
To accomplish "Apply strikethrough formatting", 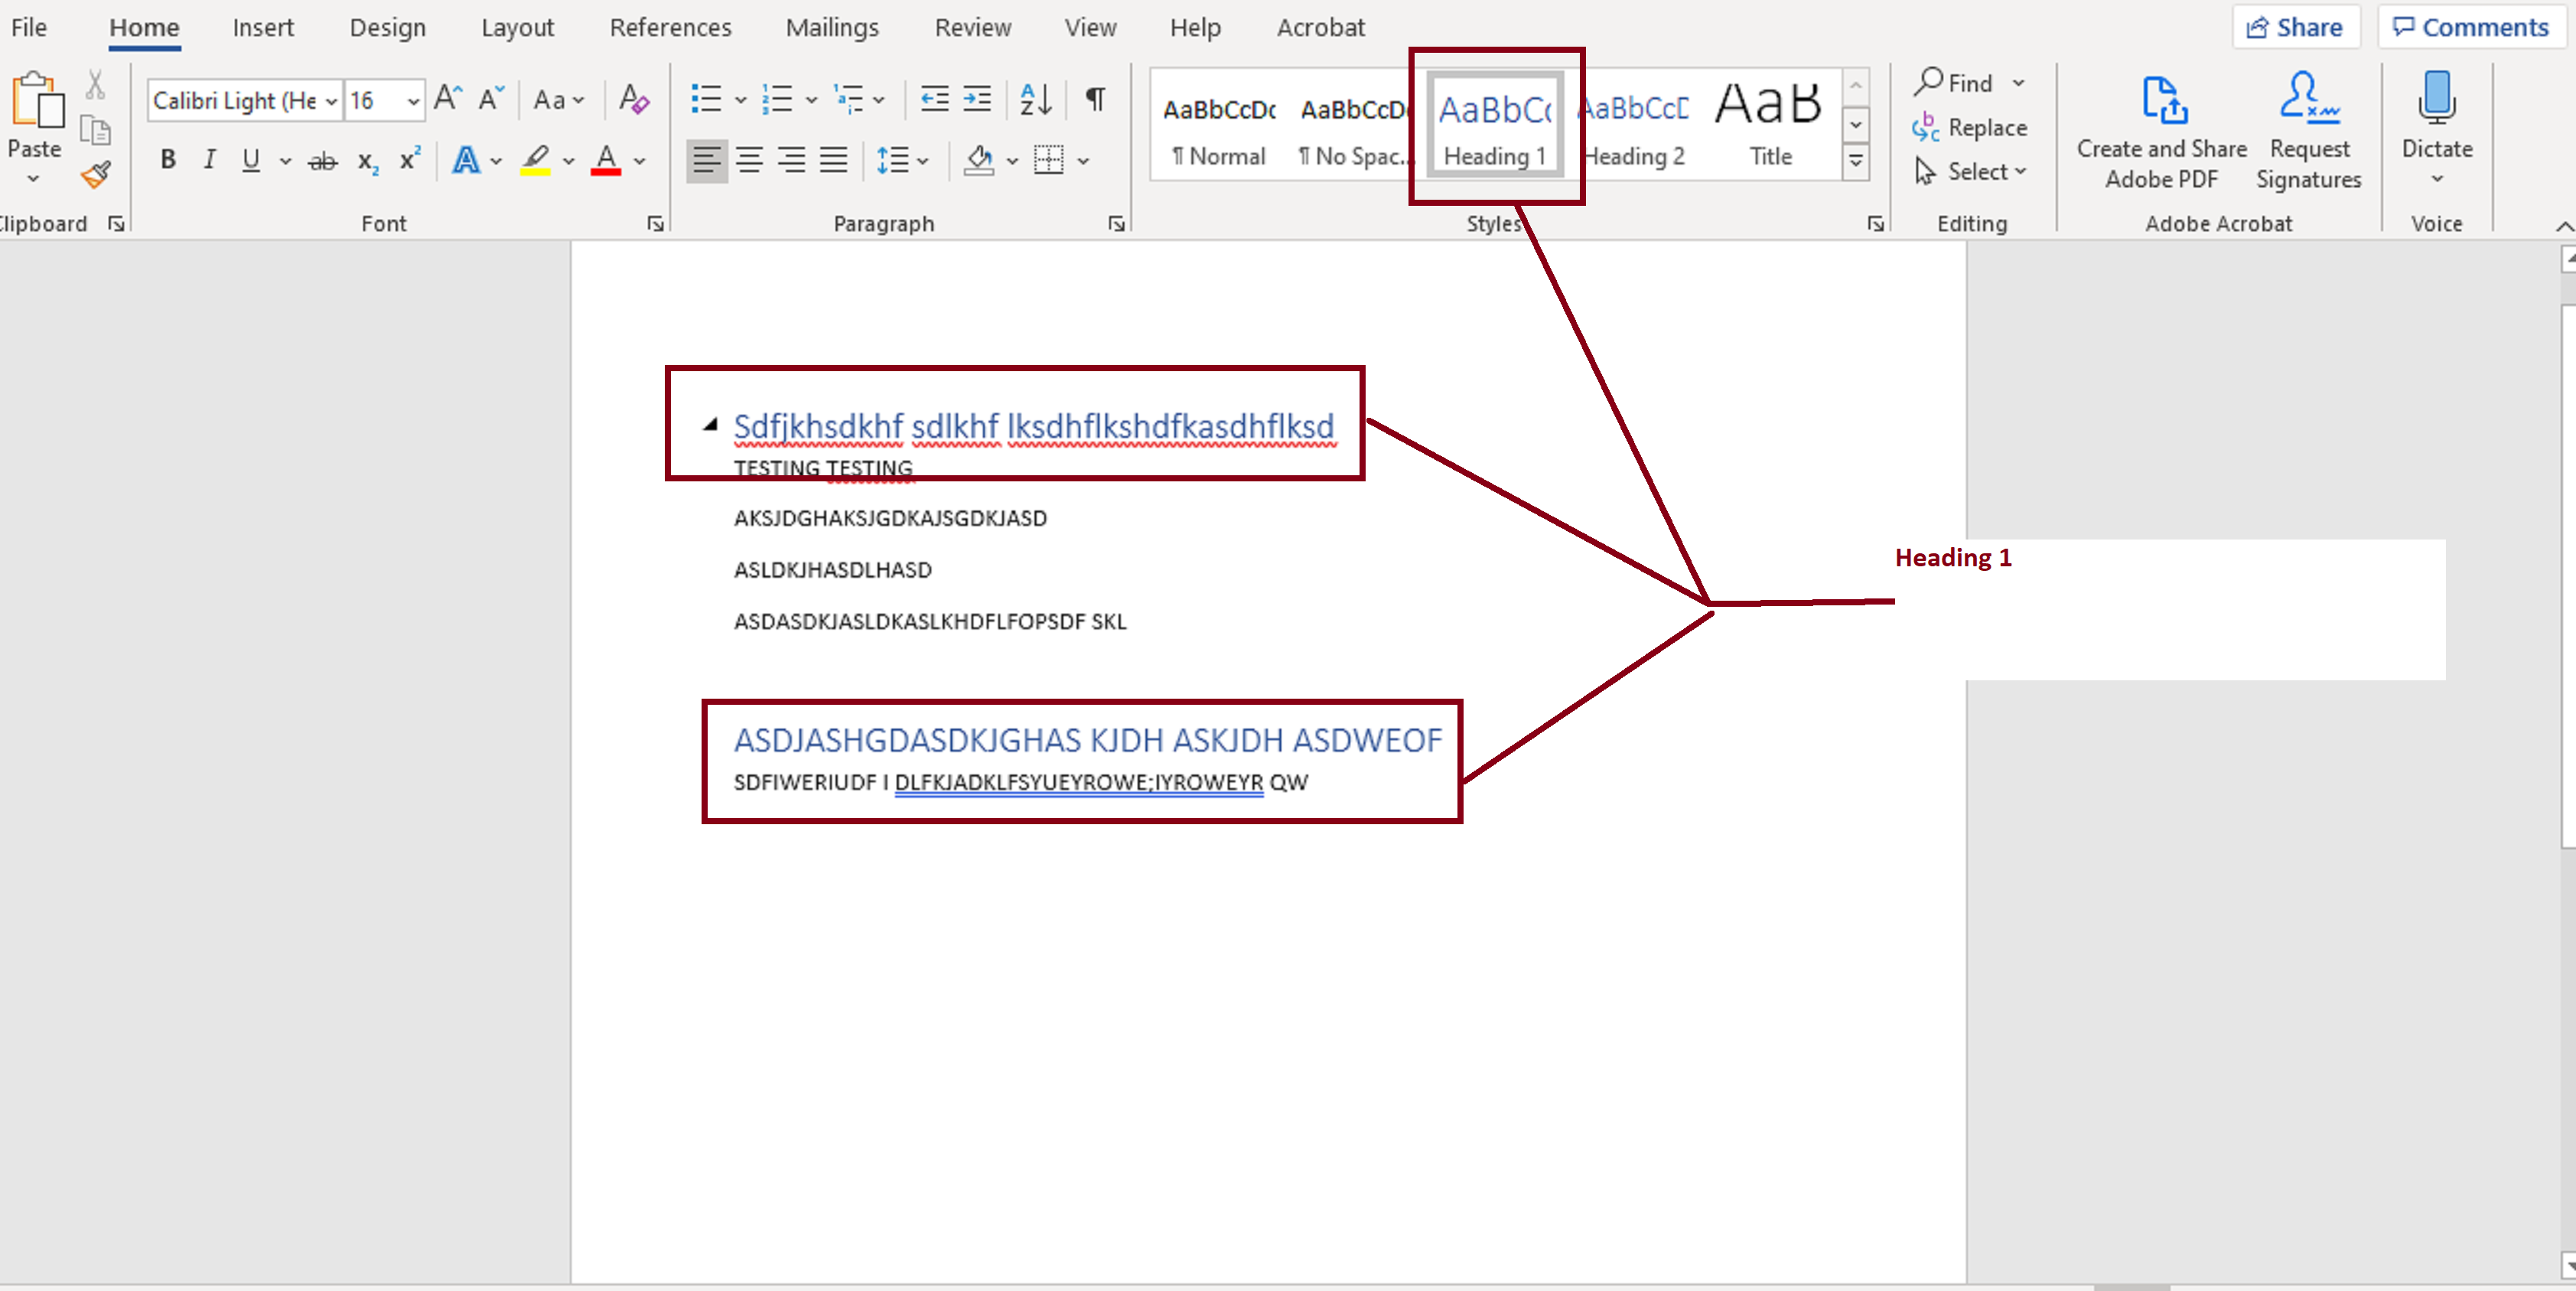I will (321, 160).
